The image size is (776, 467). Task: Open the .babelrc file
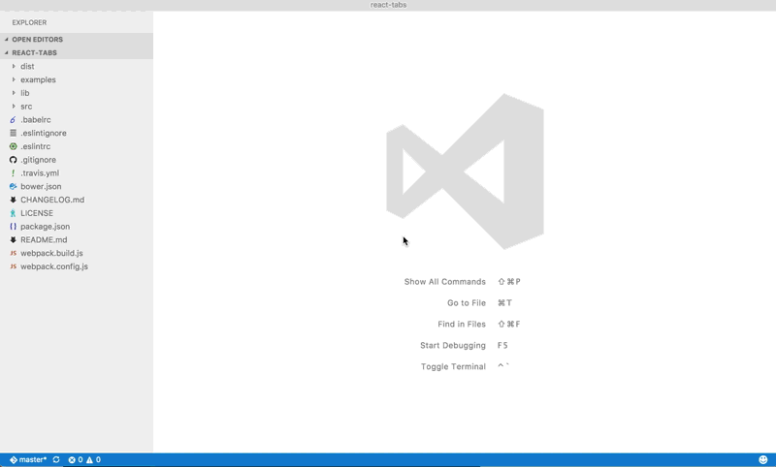[x=36, y=119]
